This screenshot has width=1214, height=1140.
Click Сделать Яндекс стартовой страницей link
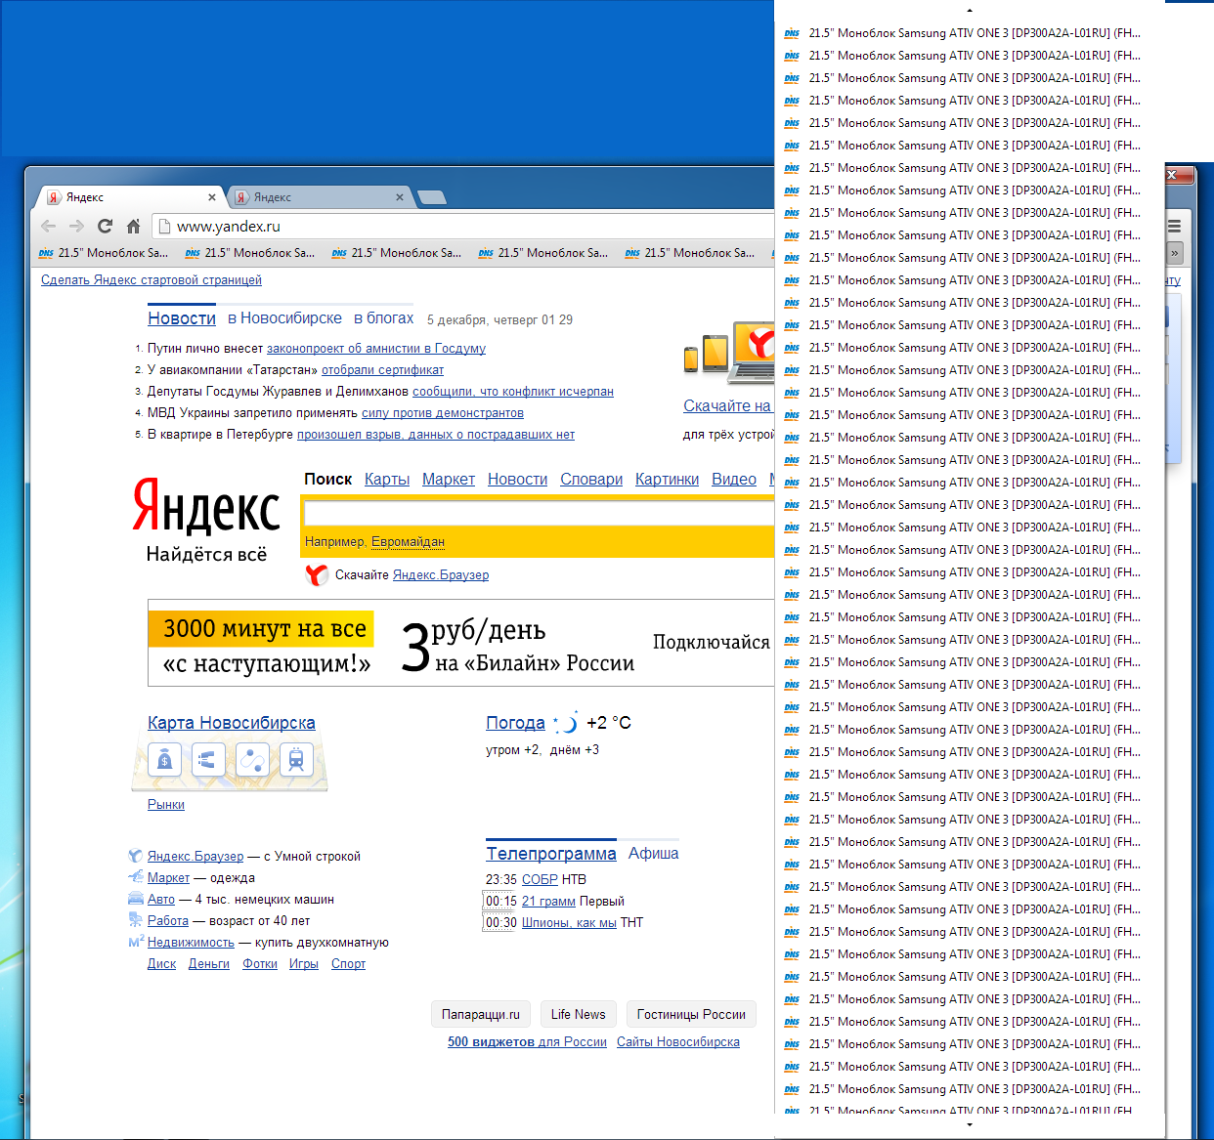point(152,280)
